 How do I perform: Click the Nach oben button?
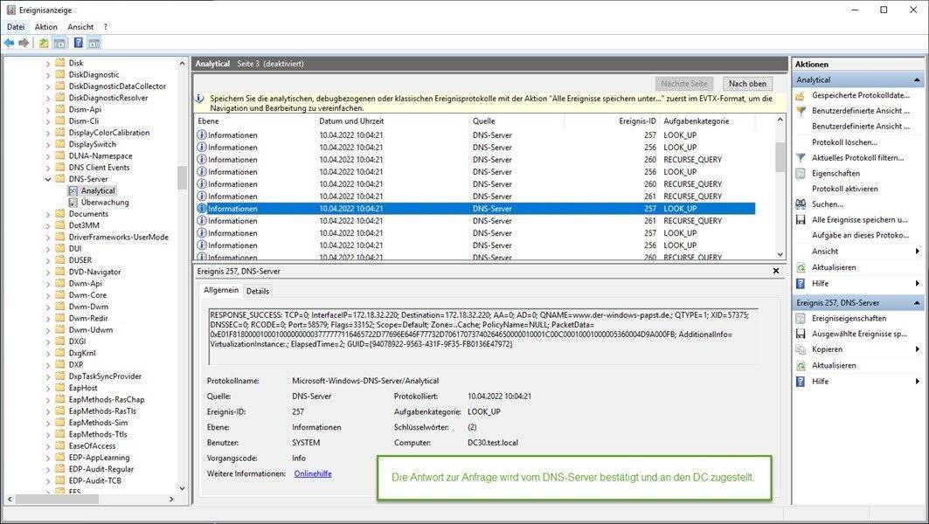tap(747, 84)
